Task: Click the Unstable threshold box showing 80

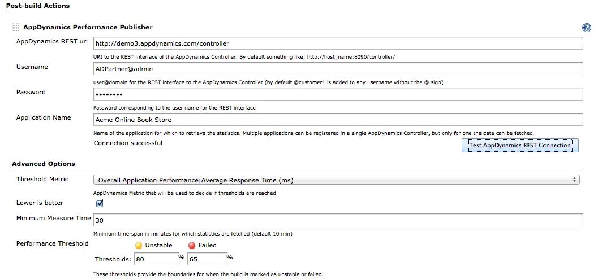Action: pos(157,259)
